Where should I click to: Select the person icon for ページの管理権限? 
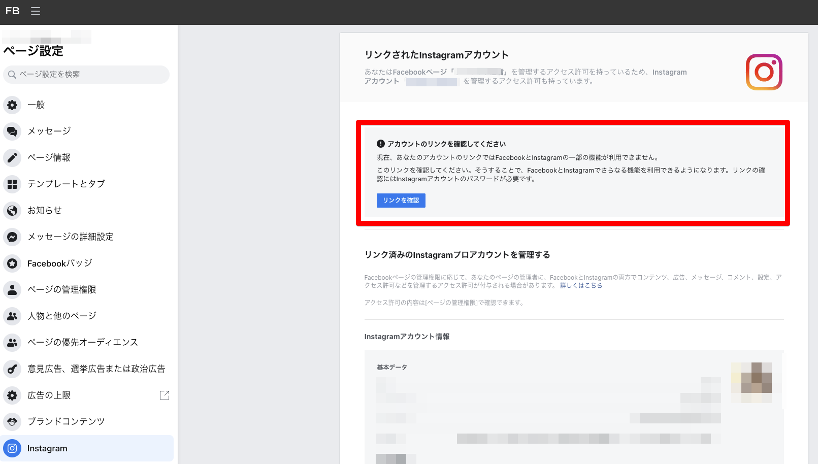[x=12, y=290]
